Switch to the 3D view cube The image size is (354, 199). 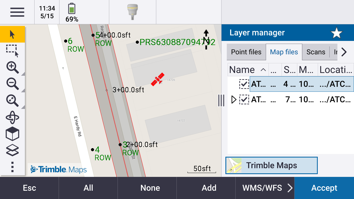coord(12,134)
